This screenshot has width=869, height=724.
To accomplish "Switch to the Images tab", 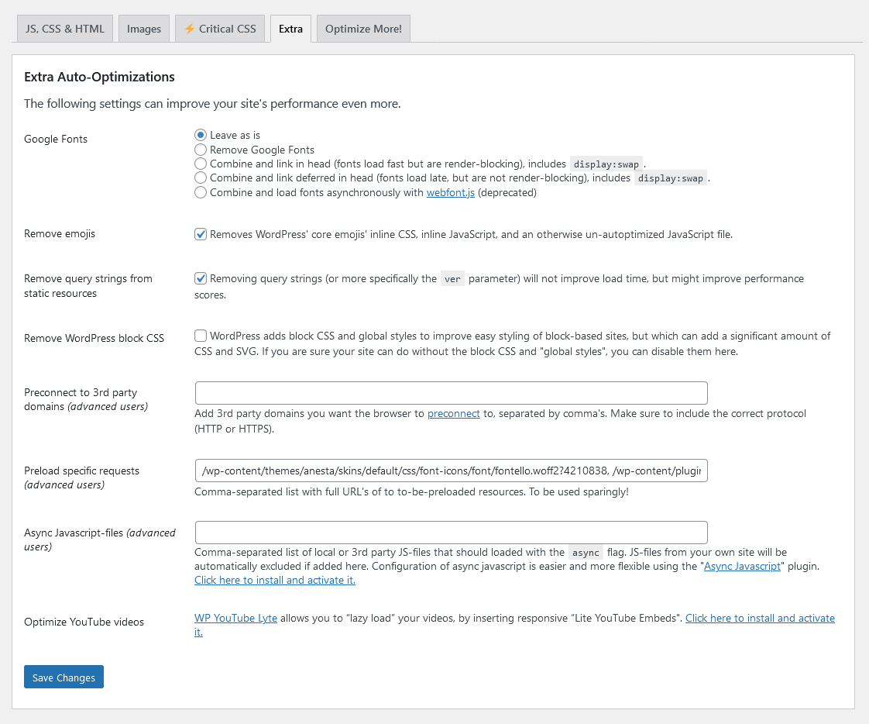I will [144, 29].
